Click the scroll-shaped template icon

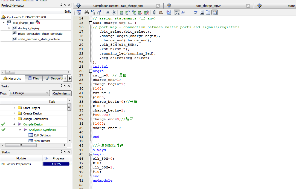161,12
